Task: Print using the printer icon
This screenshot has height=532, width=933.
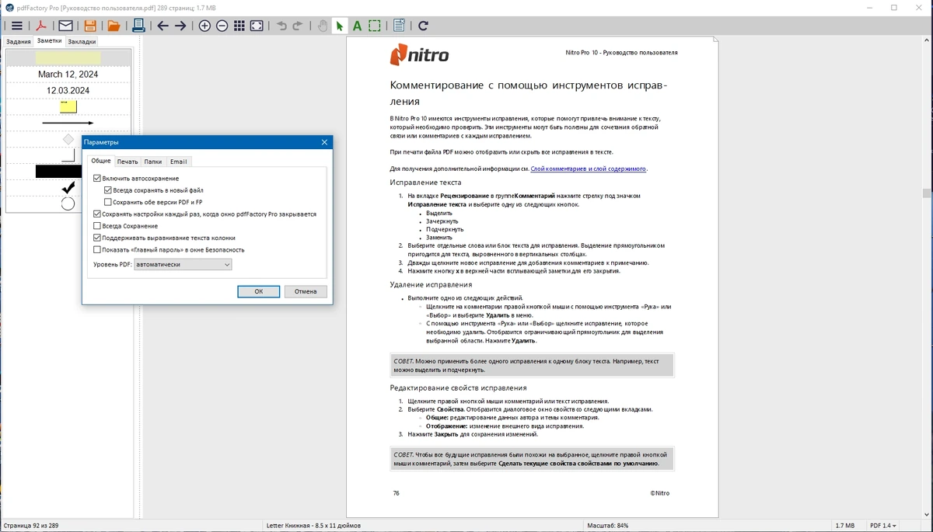Action: point(138,26)
